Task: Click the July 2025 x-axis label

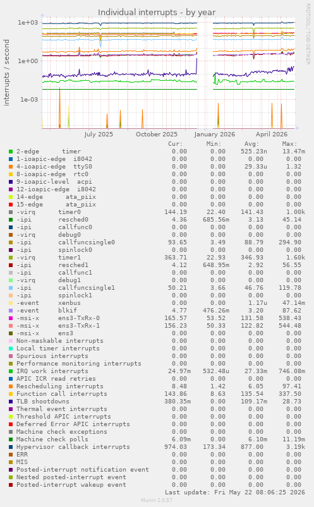Action: pyautogui.click(x=99, y=134)
